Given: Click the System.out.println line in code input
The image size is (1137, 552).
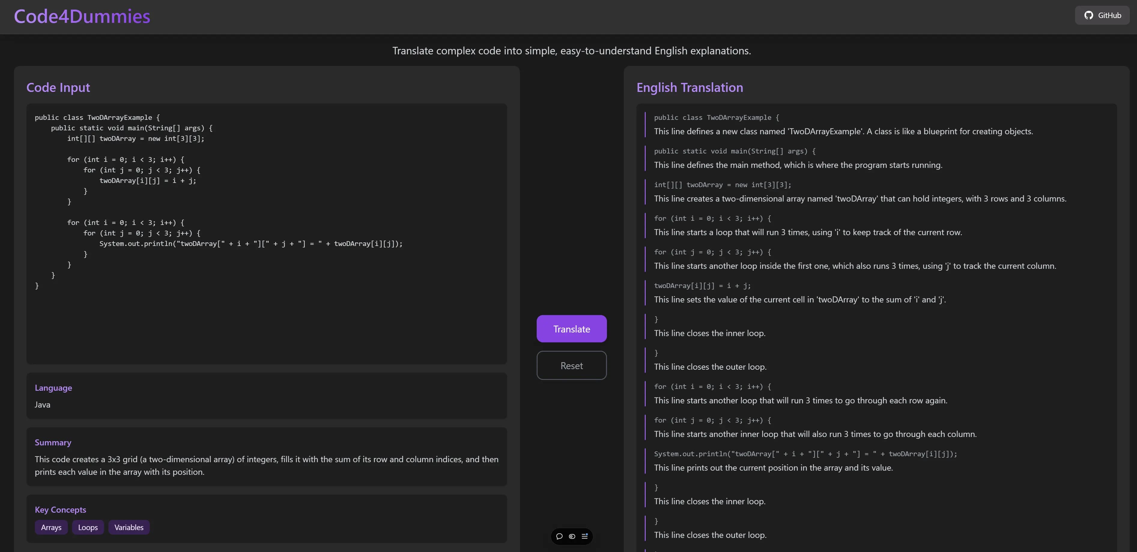Looking at the screenshot, I should pyautogui.click(x=251, y=244).
